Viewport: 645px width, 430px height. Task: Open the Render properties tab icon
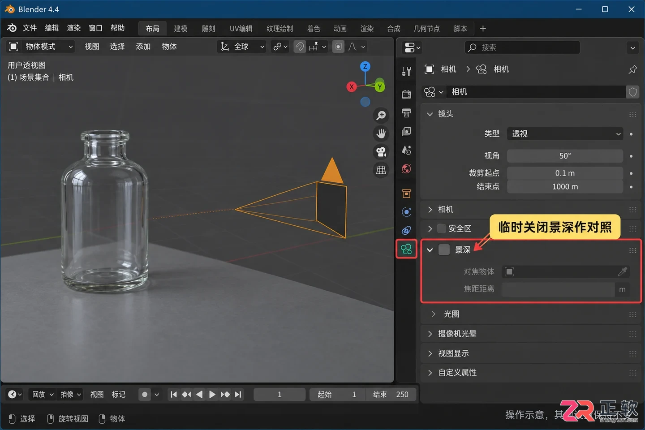pyautogui.click(x=406, y=94)
